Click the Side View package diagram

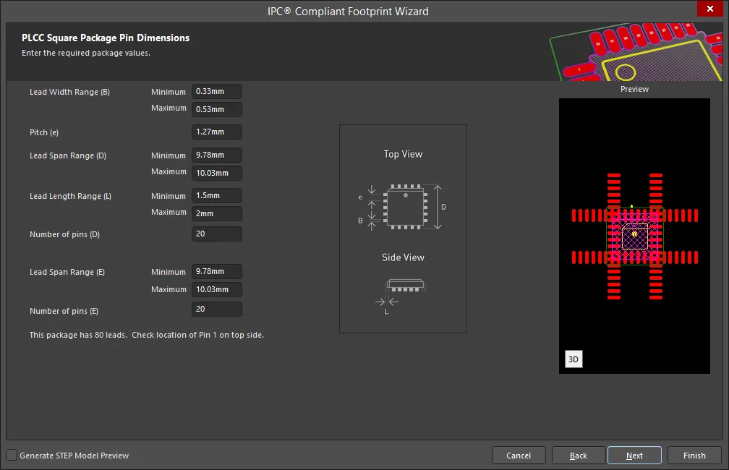click(401, 296)
